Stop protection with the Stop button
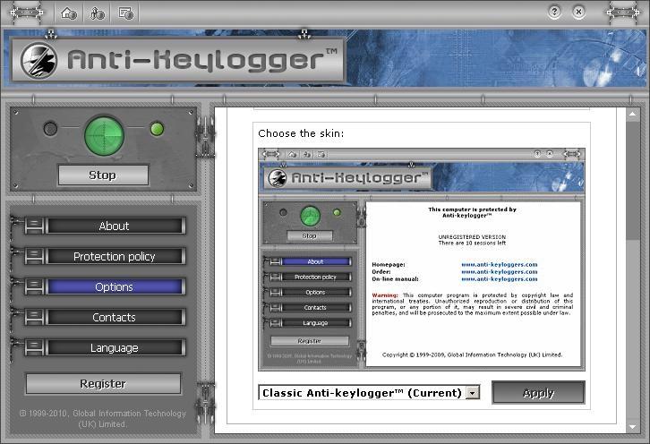Image resolution: width=650 pixels, height=444 pixels. [x=103, y=175]
